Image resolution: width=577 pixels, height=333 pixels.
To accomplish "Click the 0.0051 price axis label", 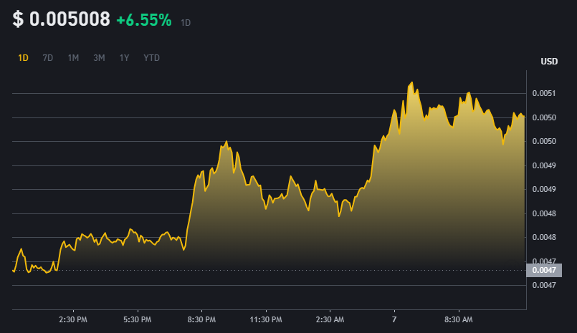I will click(544, 93).
